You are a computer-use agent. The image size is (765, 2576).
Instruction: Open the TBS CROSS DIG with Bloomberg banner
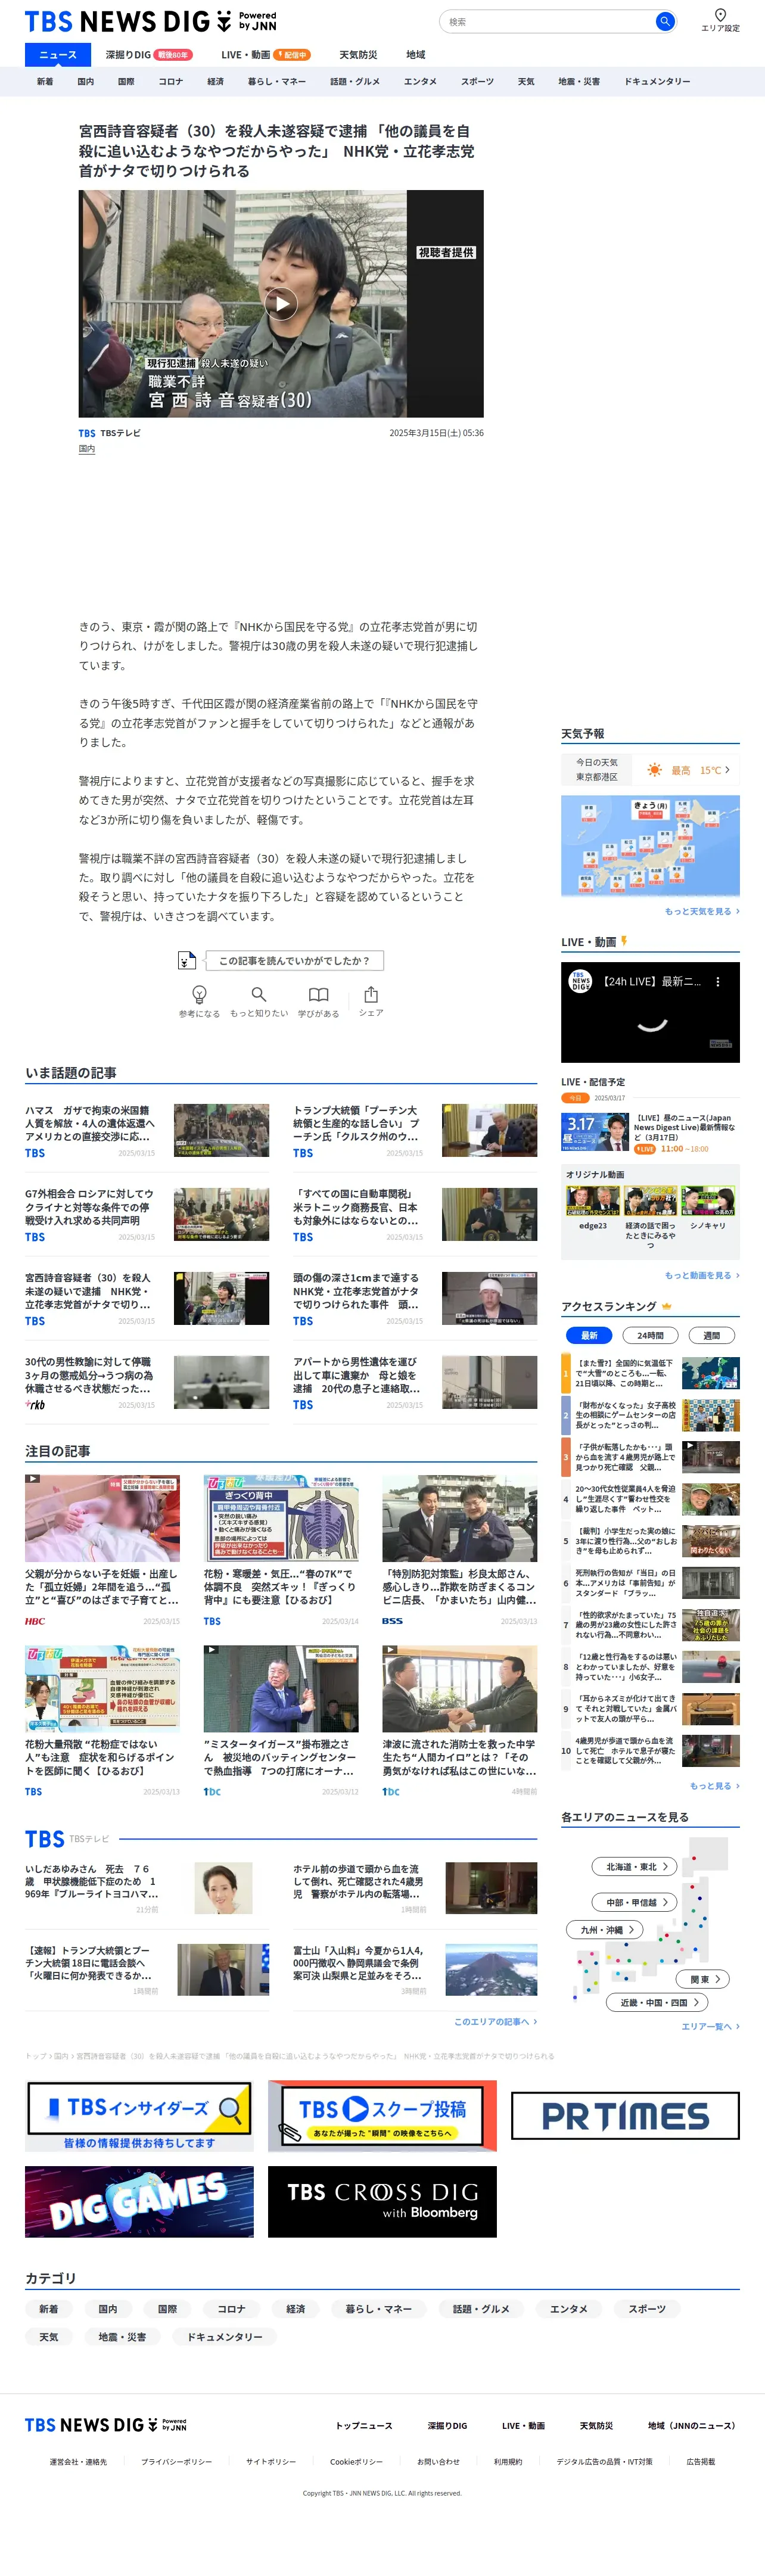(x=382, y=2202)
